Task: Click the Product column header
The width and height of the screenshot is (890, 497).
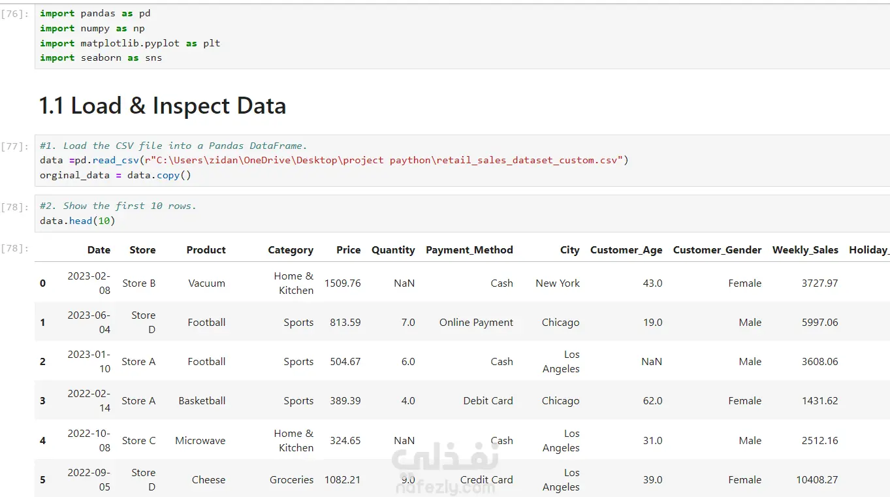Action: click(x=206, y=250)
